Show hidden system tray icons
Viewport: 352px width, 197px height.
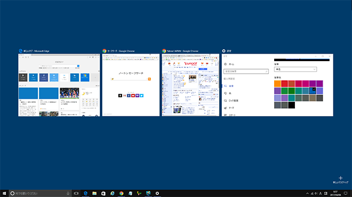tap(307, 193)
